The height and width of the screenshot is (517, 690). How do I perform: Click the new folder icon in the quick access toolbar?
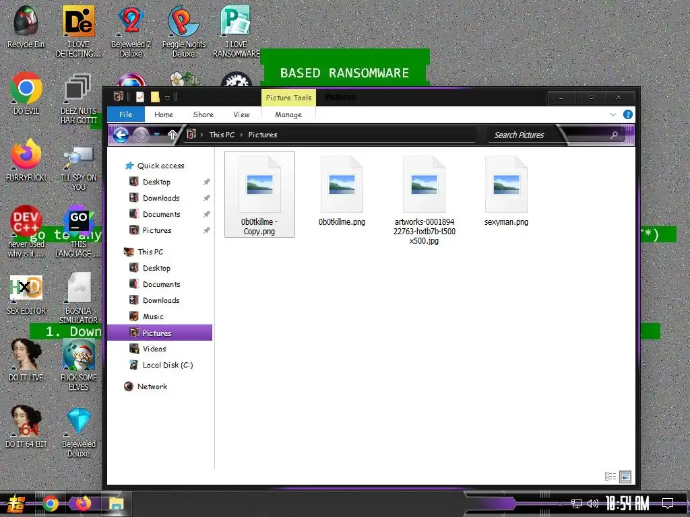coord(155,97)
